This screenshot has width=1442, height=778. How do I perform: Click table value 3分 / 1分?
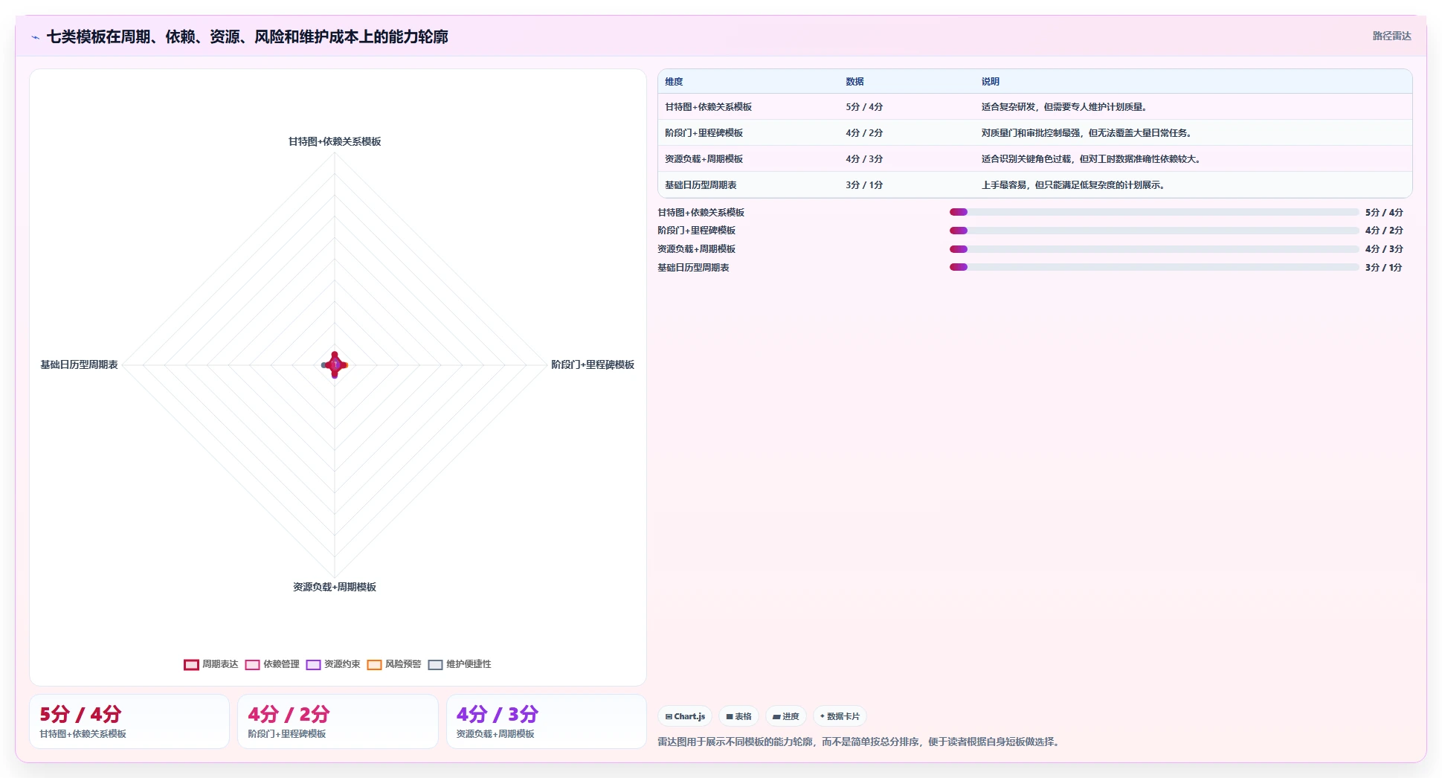864,185
